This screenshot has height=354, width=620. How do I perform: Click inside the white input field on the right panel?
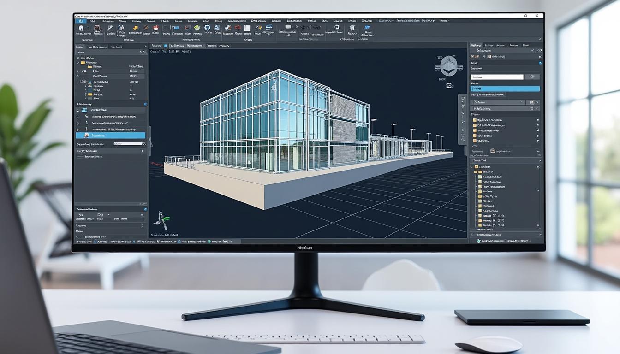pyautogui.click(x=496, y=77)
